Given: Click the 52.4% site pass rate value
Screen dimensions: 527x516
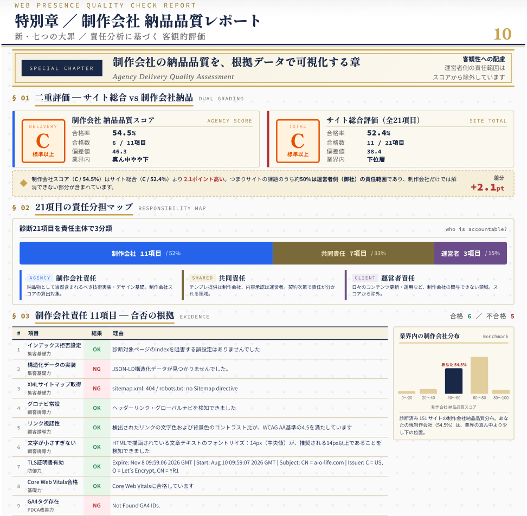Looking at the screenshot, I should point(379,133).
